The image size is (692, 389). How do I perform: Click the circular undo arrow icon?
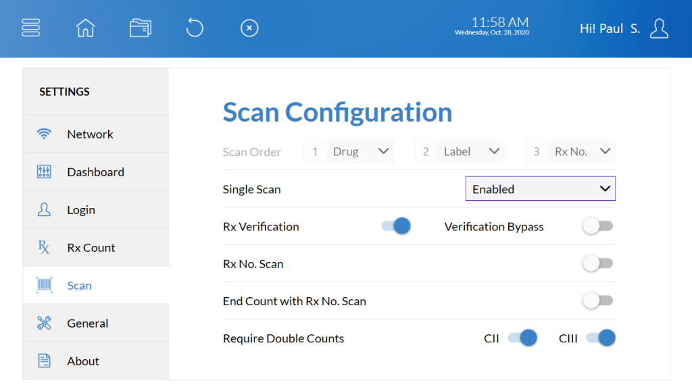(x=194, y=28)
